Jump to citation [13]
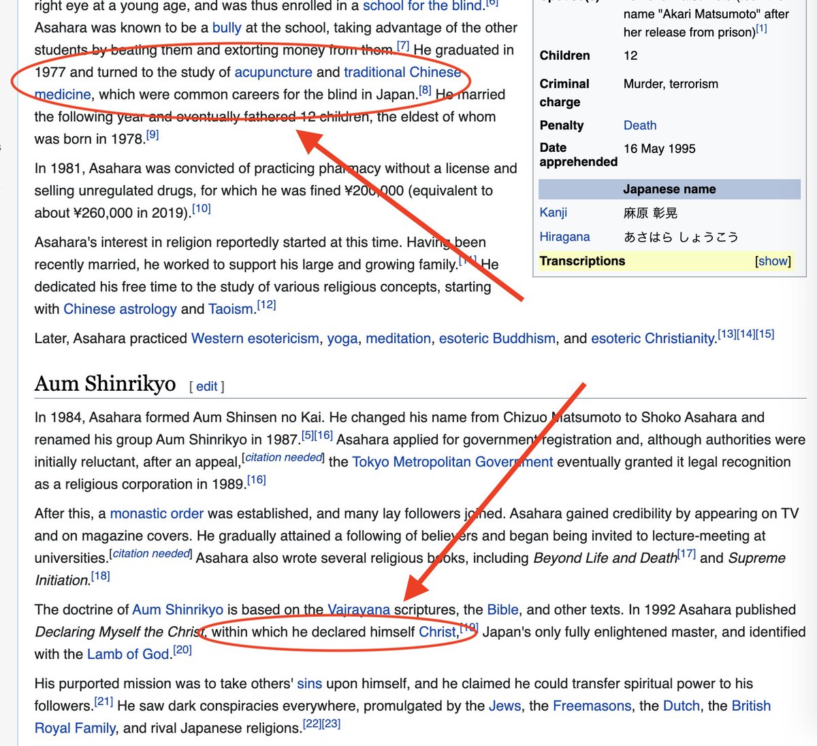 (727, 334)
